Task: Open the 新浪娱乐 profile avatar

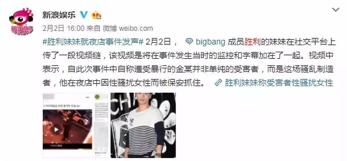Action: (21, 22)
